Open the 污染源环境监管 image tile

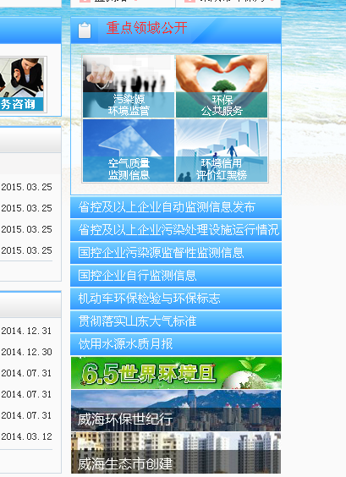pos(129,86)
